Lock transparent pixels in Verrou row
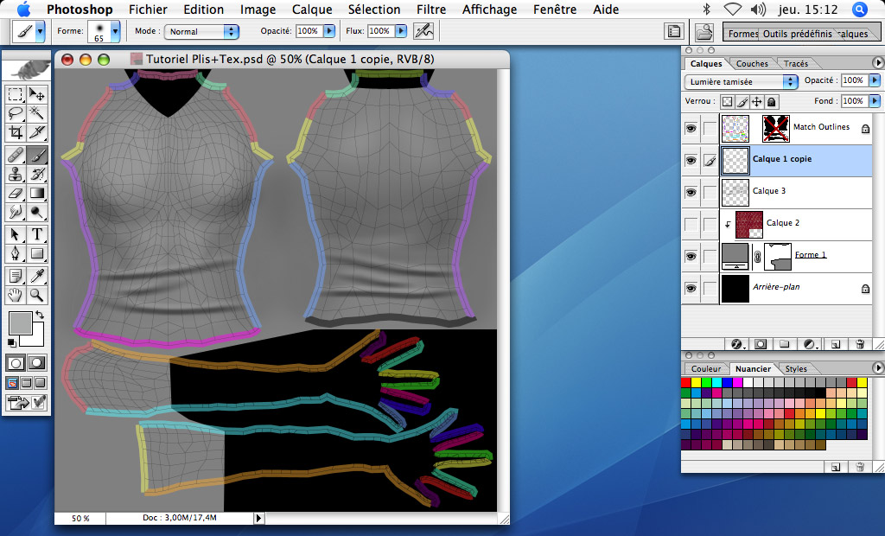 pos(728,102)
